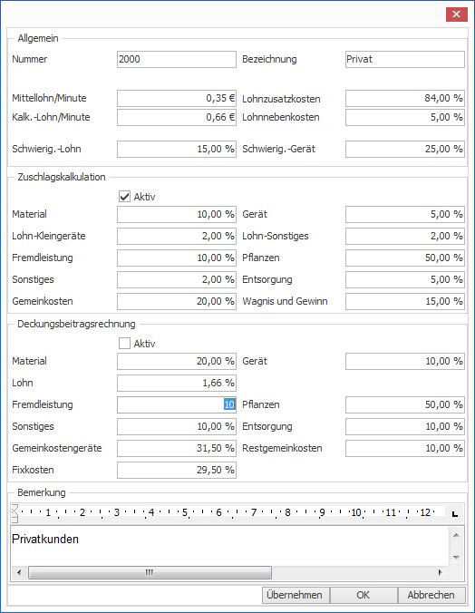Click the ruler indent marker at left

(x=15, y=513)
